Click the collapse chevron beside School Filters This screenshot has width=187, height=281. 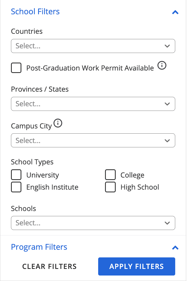(x=175, y=12)
